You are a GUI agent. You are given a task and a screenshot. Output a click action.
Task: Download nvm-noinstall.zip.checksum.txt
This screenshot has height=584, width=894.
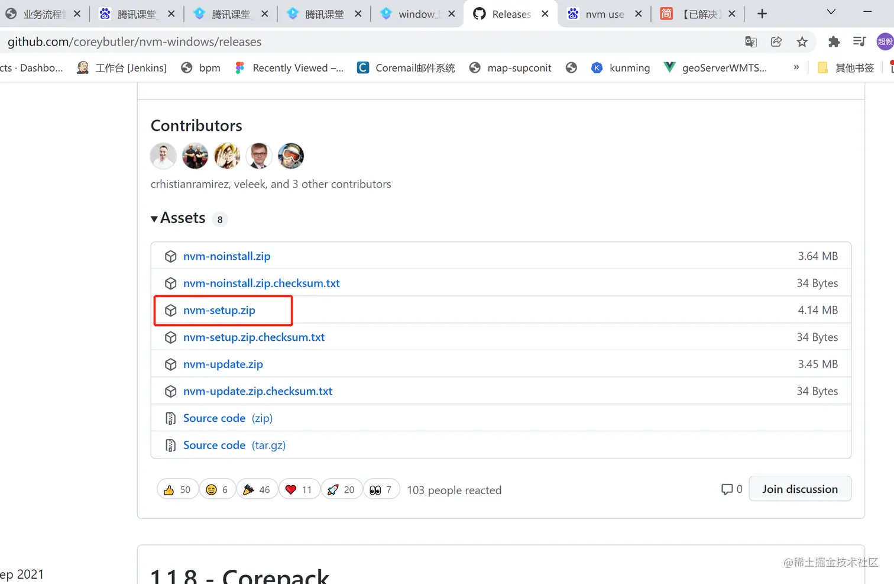[x=261, y=283]
